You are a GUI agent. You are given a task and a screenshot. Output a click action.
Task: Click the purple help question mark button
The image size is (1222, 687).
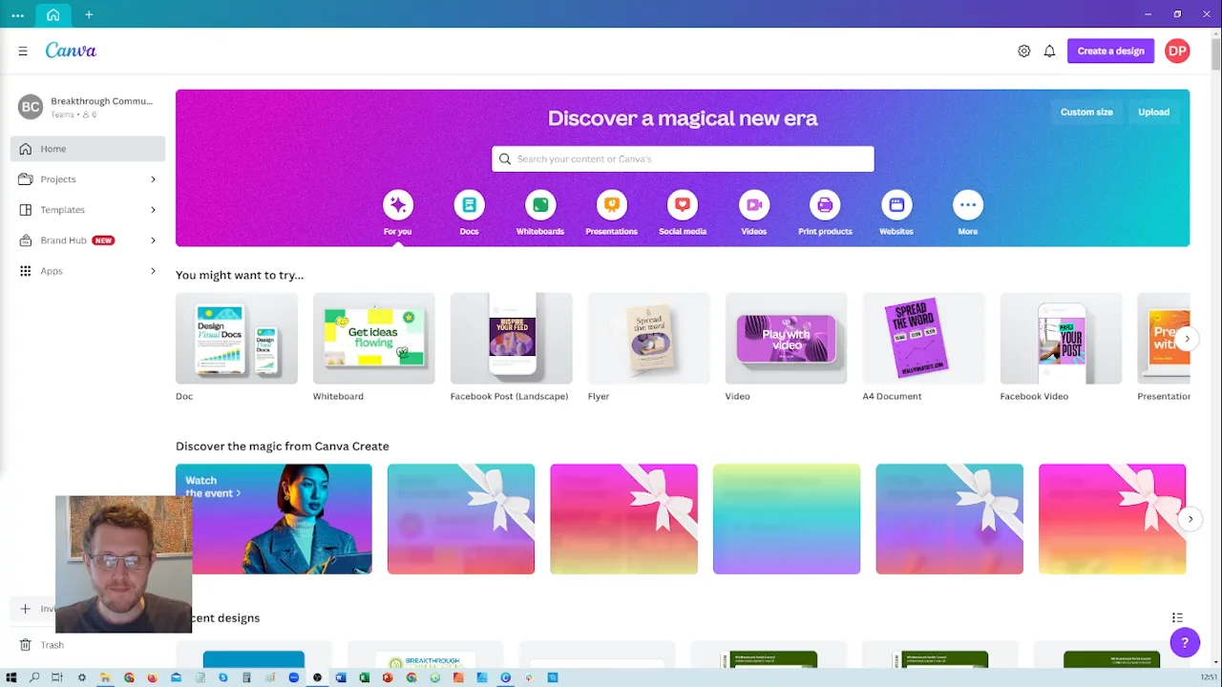click(x=1185, y=643)
